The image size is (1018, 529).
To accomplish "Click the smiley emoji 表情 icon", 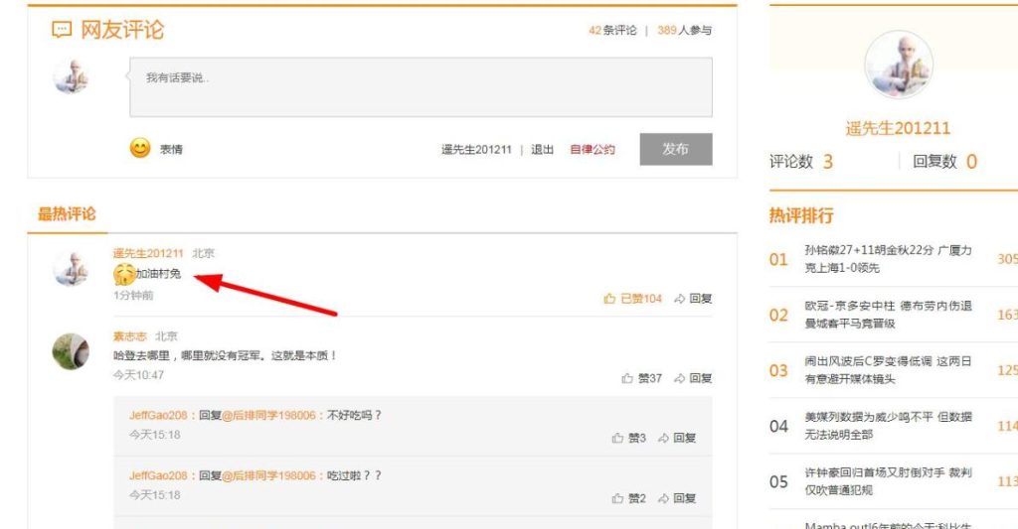I will click(x=140, y=149).
